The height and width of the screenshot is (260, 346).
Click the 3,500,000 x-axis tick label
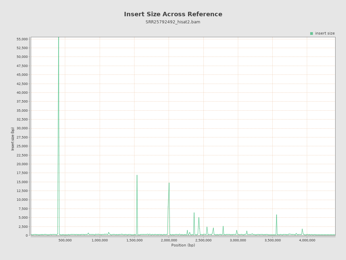273,240
